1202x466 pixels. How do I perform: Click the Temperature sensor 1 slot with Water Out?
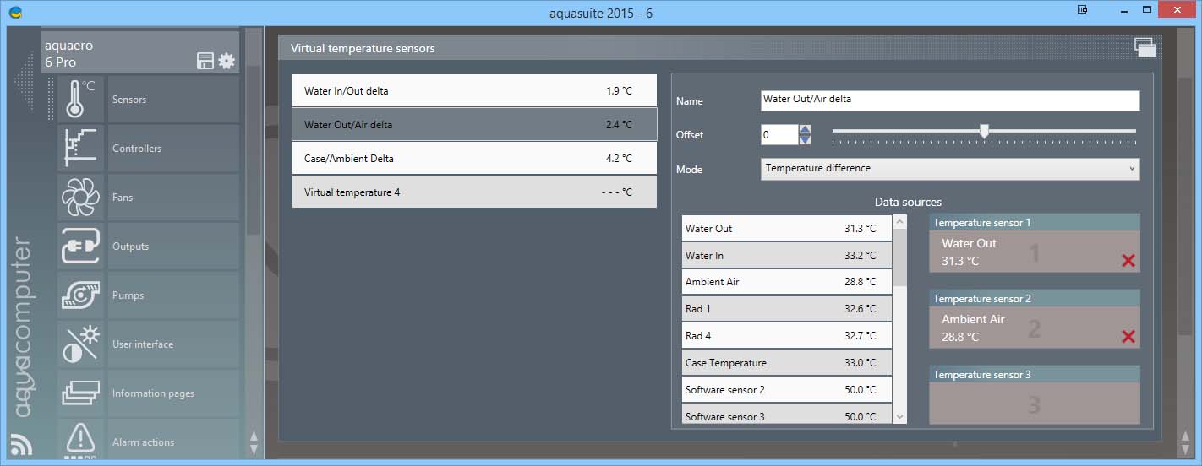1035,243
